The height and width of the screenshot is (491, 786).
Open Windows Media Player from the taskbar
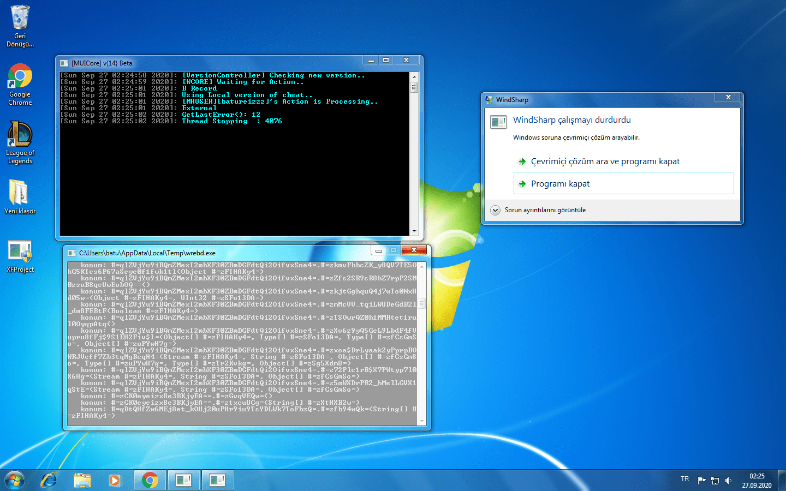coord(115,480)
